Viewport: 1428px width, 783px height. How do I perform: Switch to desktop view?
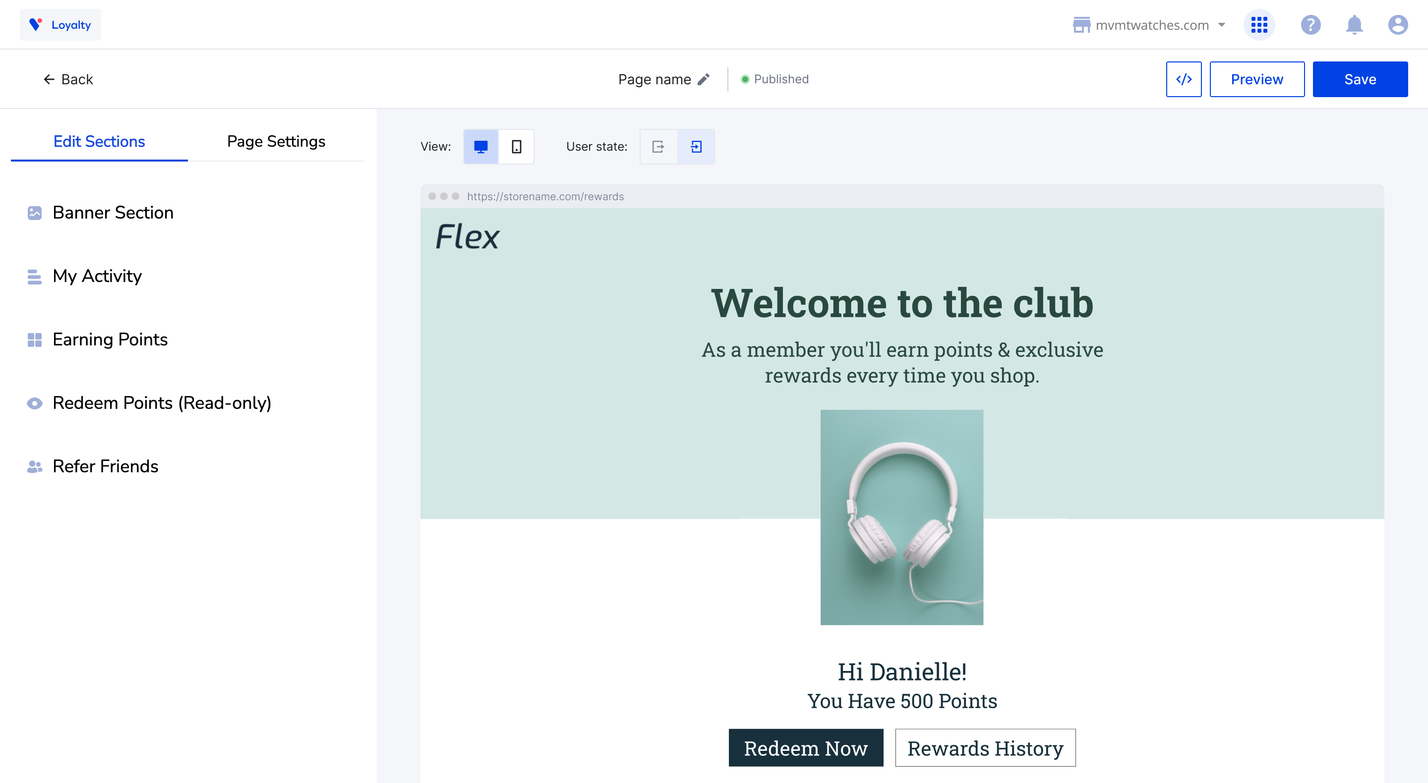pos(480,147)
